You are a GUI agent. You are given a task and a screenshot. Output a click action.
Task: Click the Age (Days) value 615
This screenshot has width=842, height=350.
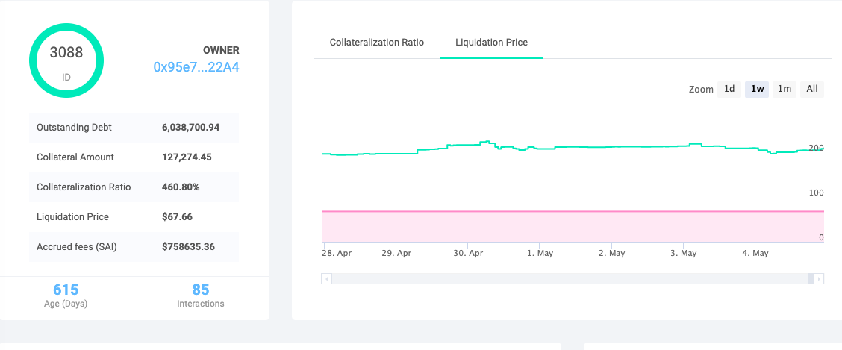coord(66,290)
